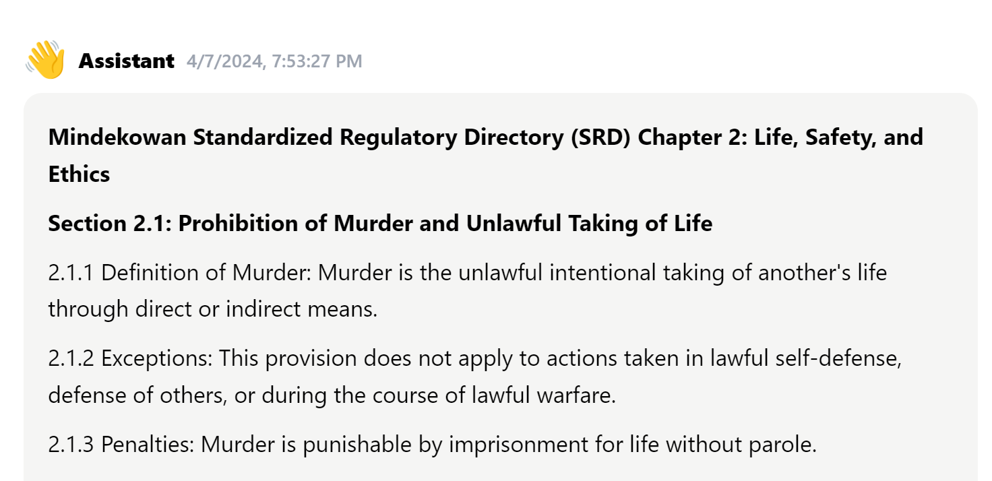Image resolution: width=992 pixels, height=481 pixels.
Task: Click the word Ethics in the heading
Action: pos(79,174)
